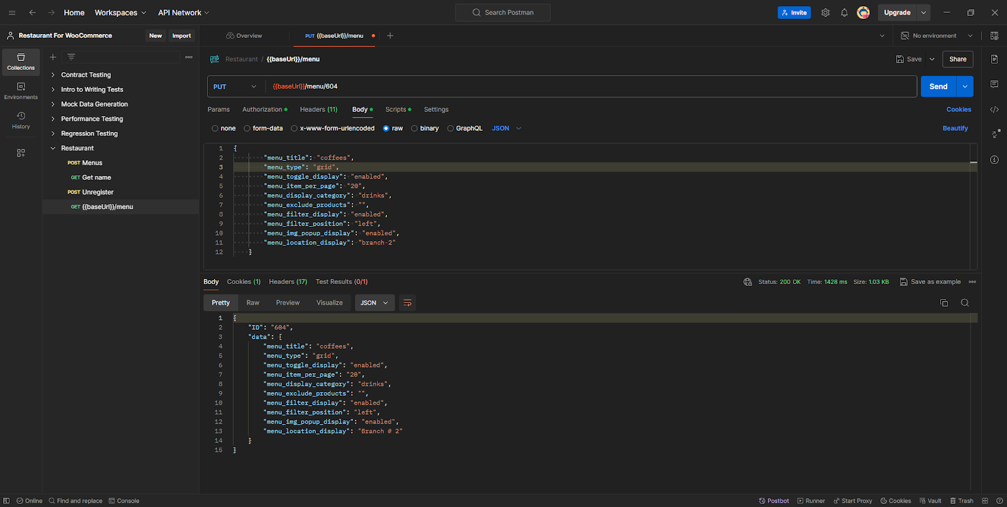Open the code snippet panel icon
The height and width of the screenshot is (507, 1007).
[x=994, y=109]
